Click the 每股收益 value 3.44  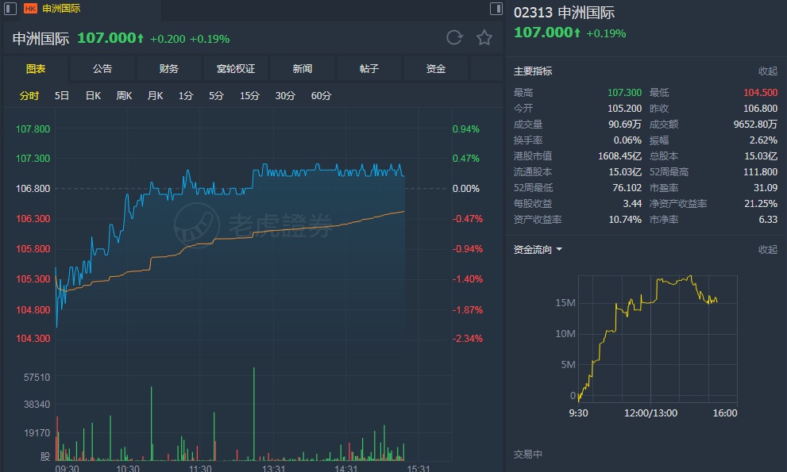(x=632, y=204)
